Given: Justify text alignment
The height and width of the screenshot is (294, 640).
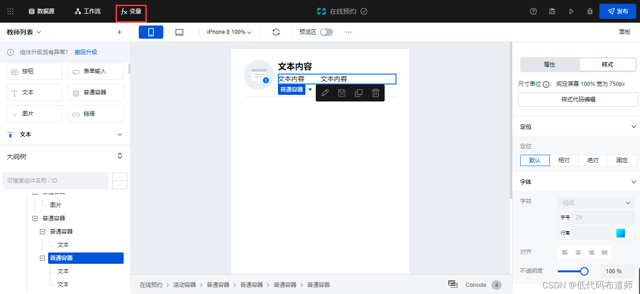Looking at the screenshot, I should coord(605,253).
